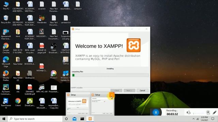Select the 1.html Chrome file icon

(18, 102)
